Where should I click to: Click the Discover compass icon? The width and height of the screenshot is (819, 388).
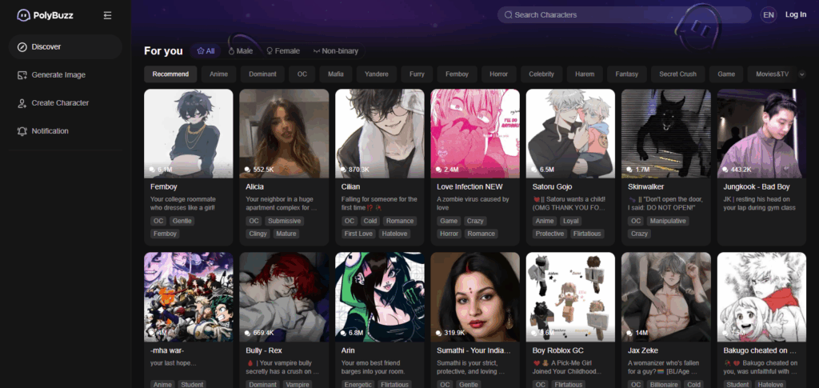[22, 47]
